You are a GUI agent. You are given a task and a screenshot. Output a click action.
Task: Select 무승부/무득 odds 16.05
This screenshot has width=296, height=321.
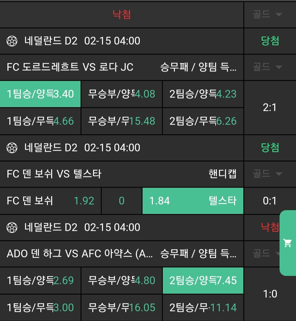(122, 308)
